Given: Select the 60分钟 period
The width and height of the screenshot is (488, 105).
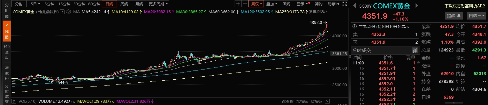Looking at the screenshot, I should click(94, 4).
